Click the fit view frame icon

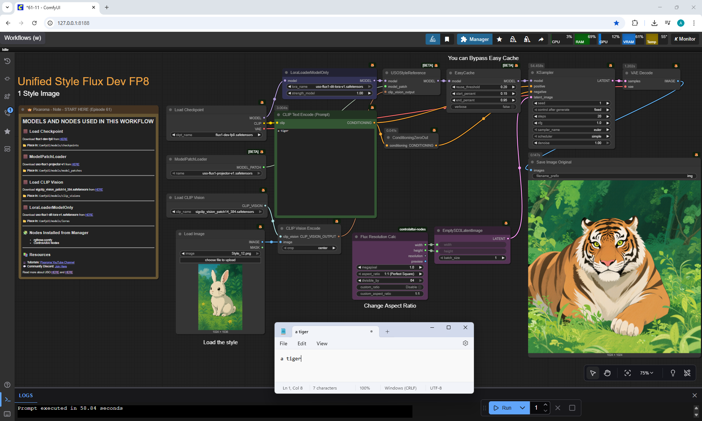[627, 373]
